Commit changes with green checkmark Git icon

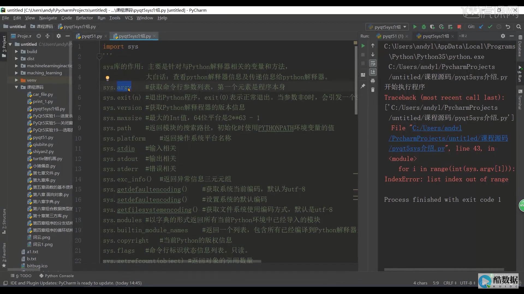click(x=490, y=27)
